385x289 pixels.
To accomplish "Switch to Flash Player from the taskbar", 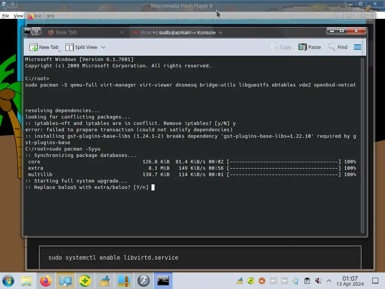I will [144, 281].
